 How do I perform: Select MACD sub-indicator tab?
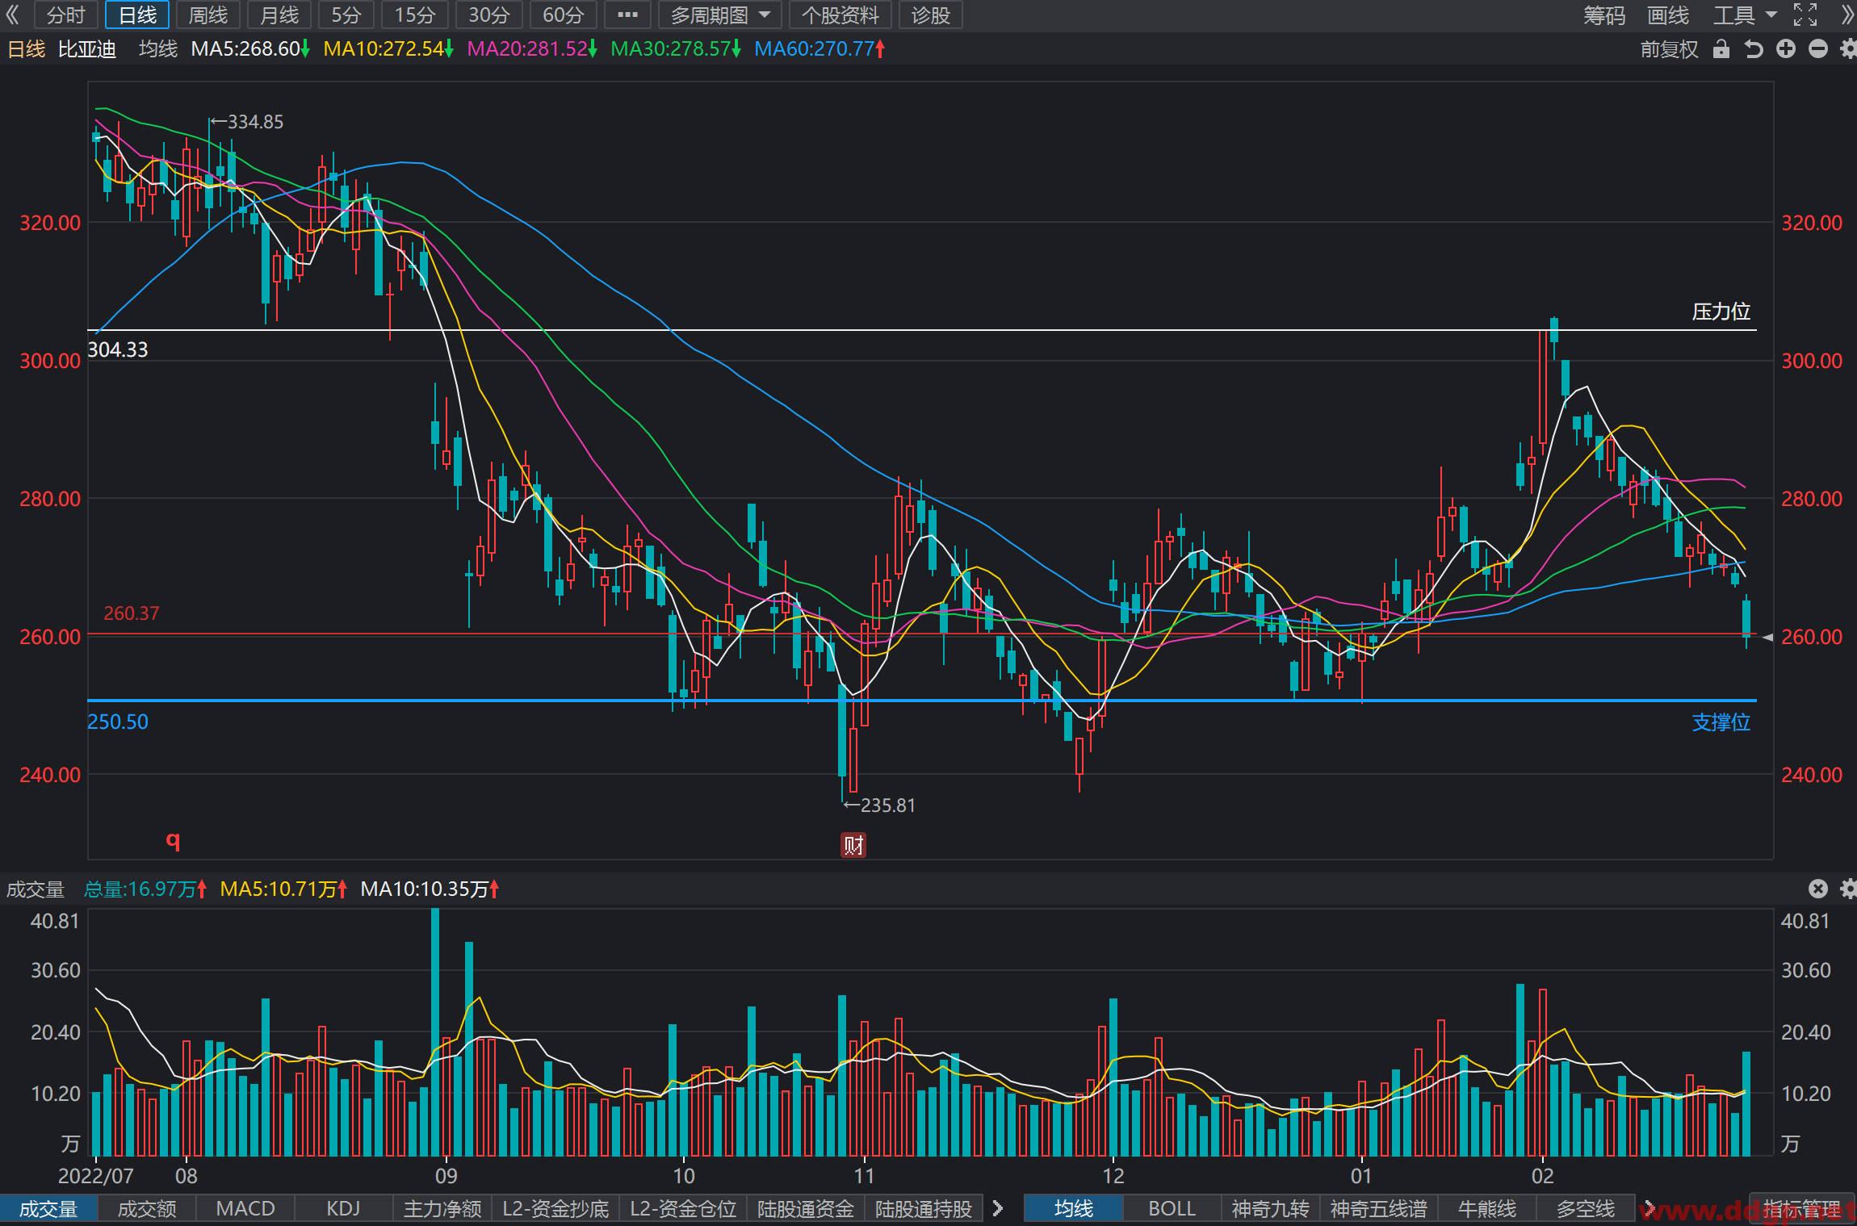[245, 1208]
